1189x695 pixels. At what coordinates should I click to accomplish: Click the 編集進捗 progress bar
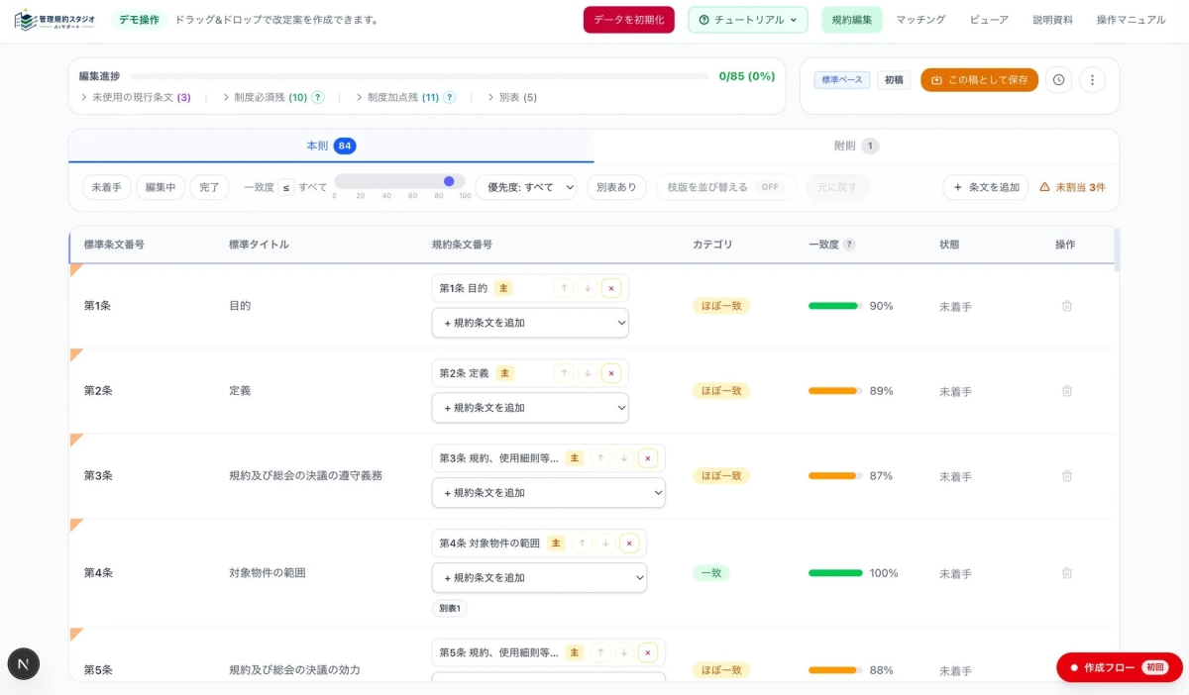[419, 76]
